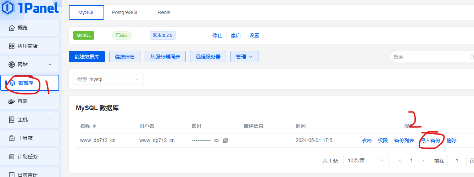Open the 类型 mysql dropdown
The height and width of the screenshot is (177, 474).
point(108,79)
